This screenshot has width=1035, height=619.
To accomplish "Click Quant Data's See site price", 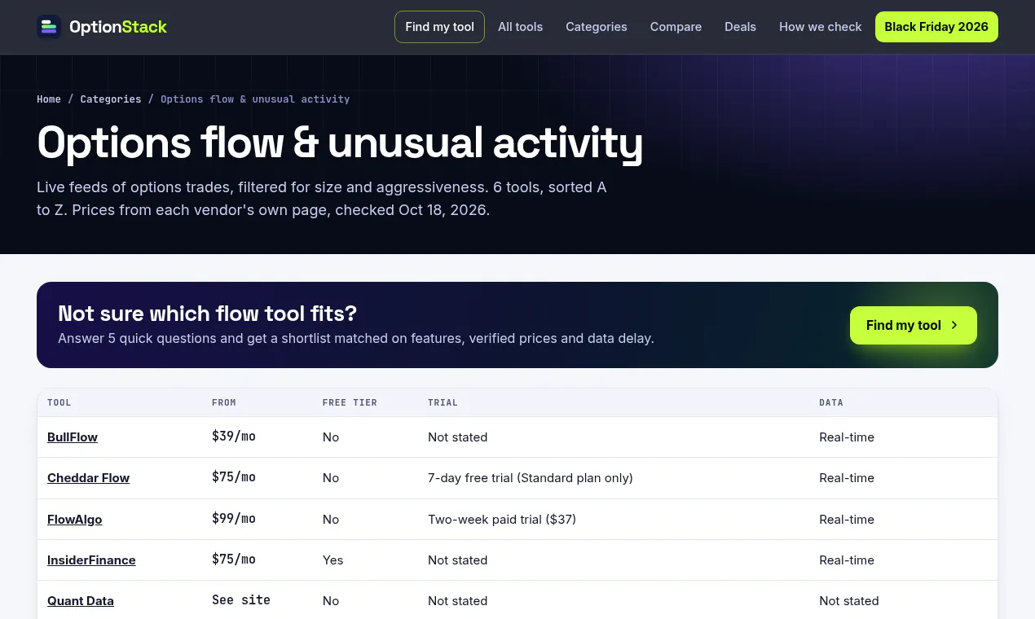I will pyautogui.click(x=241, y=600).
